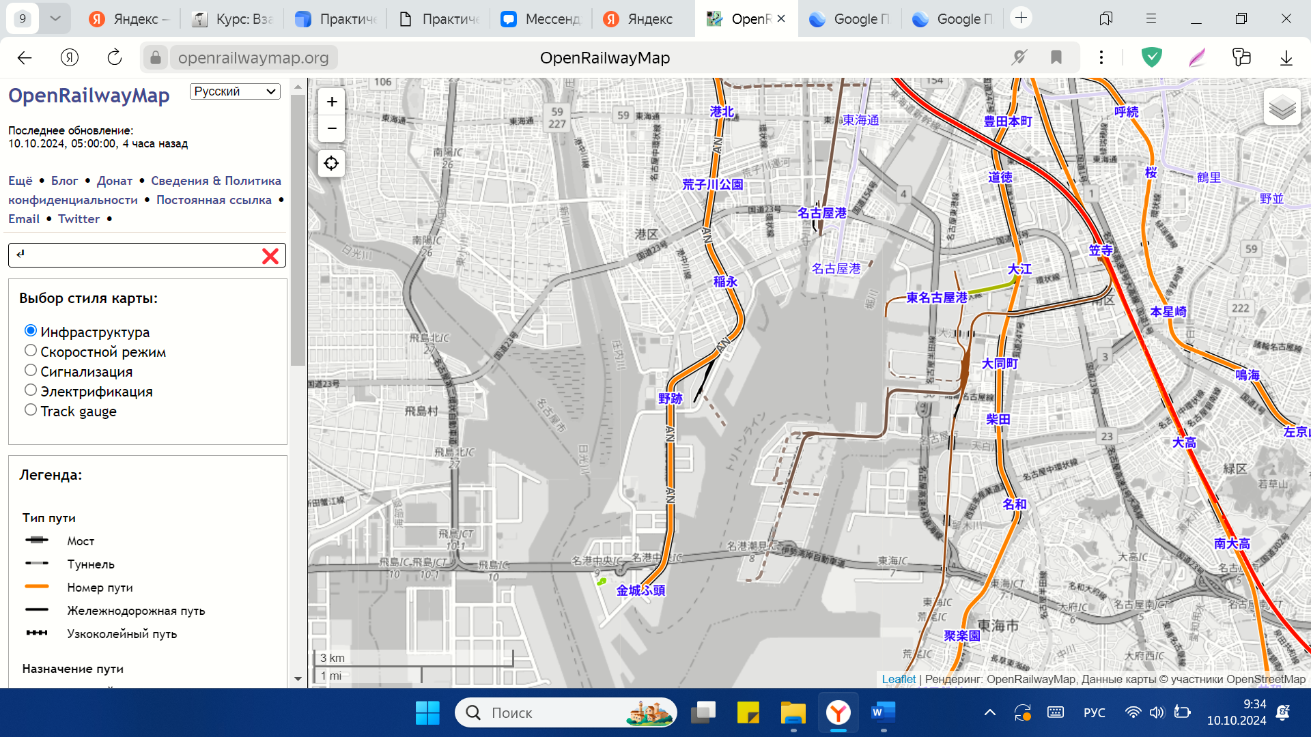
Task: Open the volume control in system tray
Action: tap(1157, 713)
